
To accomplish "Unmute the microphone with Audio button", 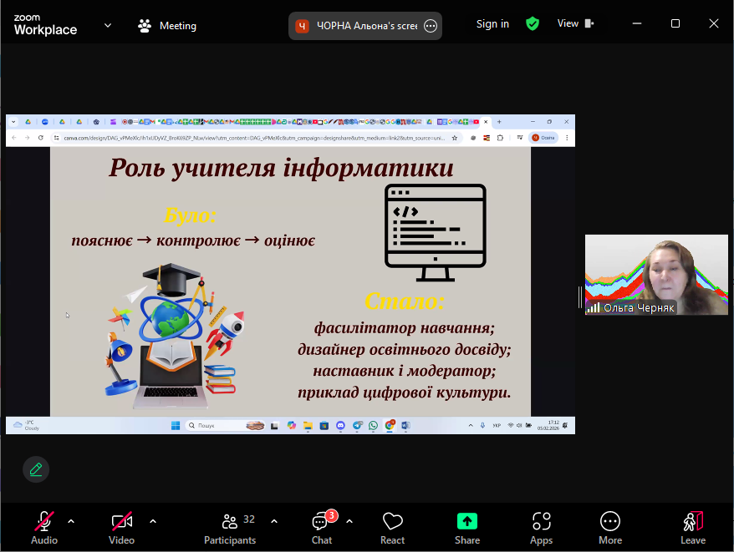I will 44,528.
